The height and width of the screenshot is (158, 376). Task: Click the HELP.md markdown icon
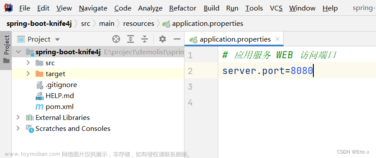[x=39, y=96]
